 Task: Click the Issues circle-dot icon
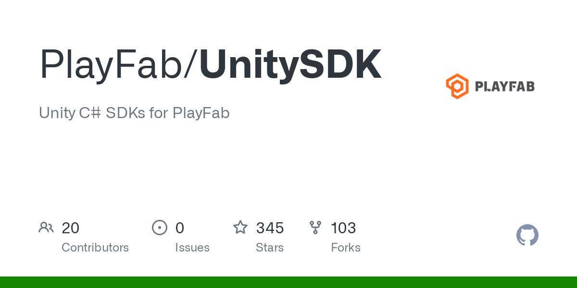pyautogui.click(x=159, y=228)
